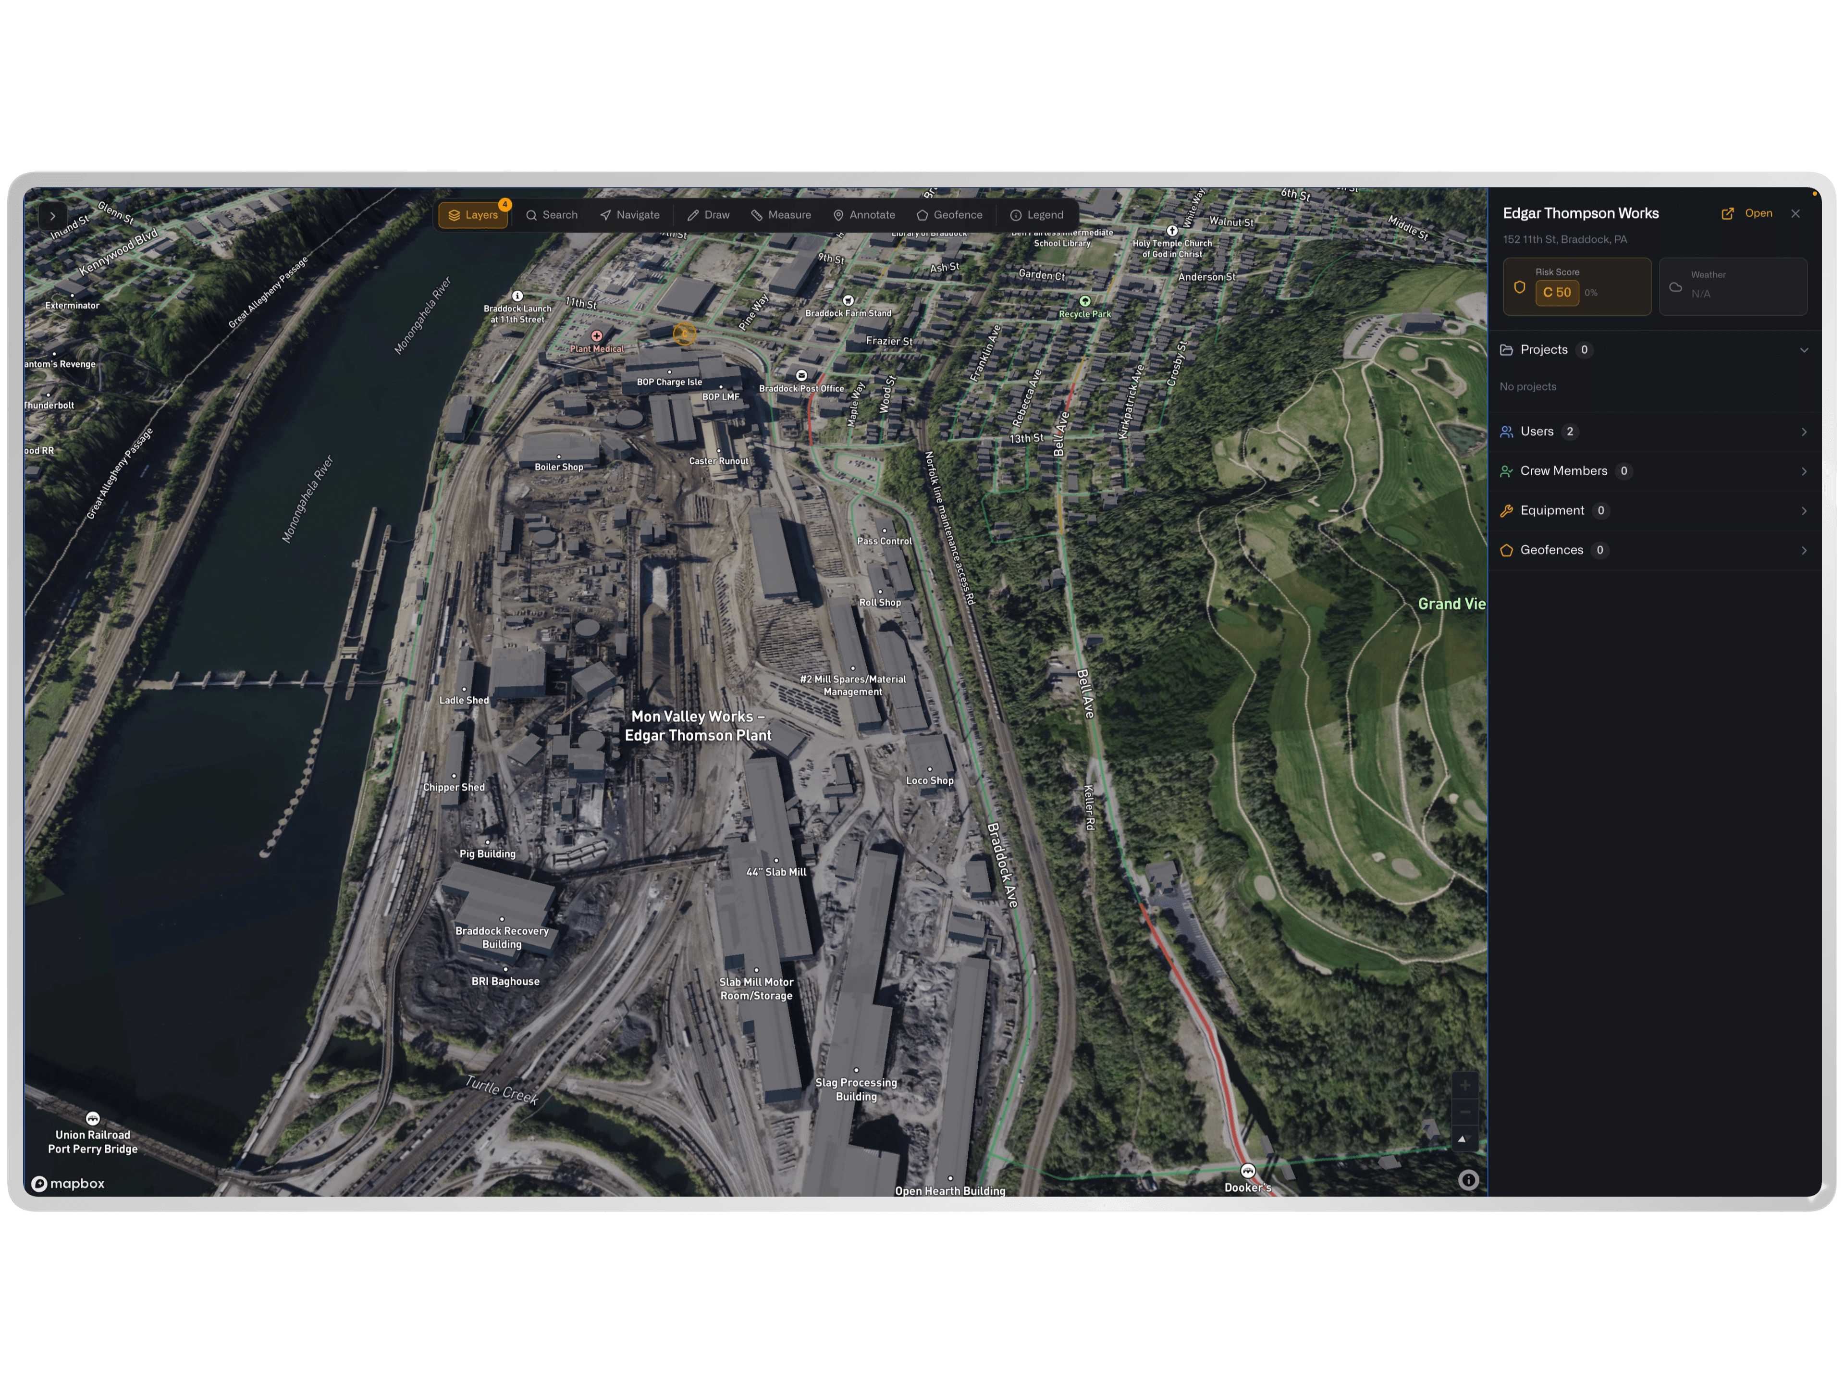Collapse the Projects section chevron

tap(1803, 350)
